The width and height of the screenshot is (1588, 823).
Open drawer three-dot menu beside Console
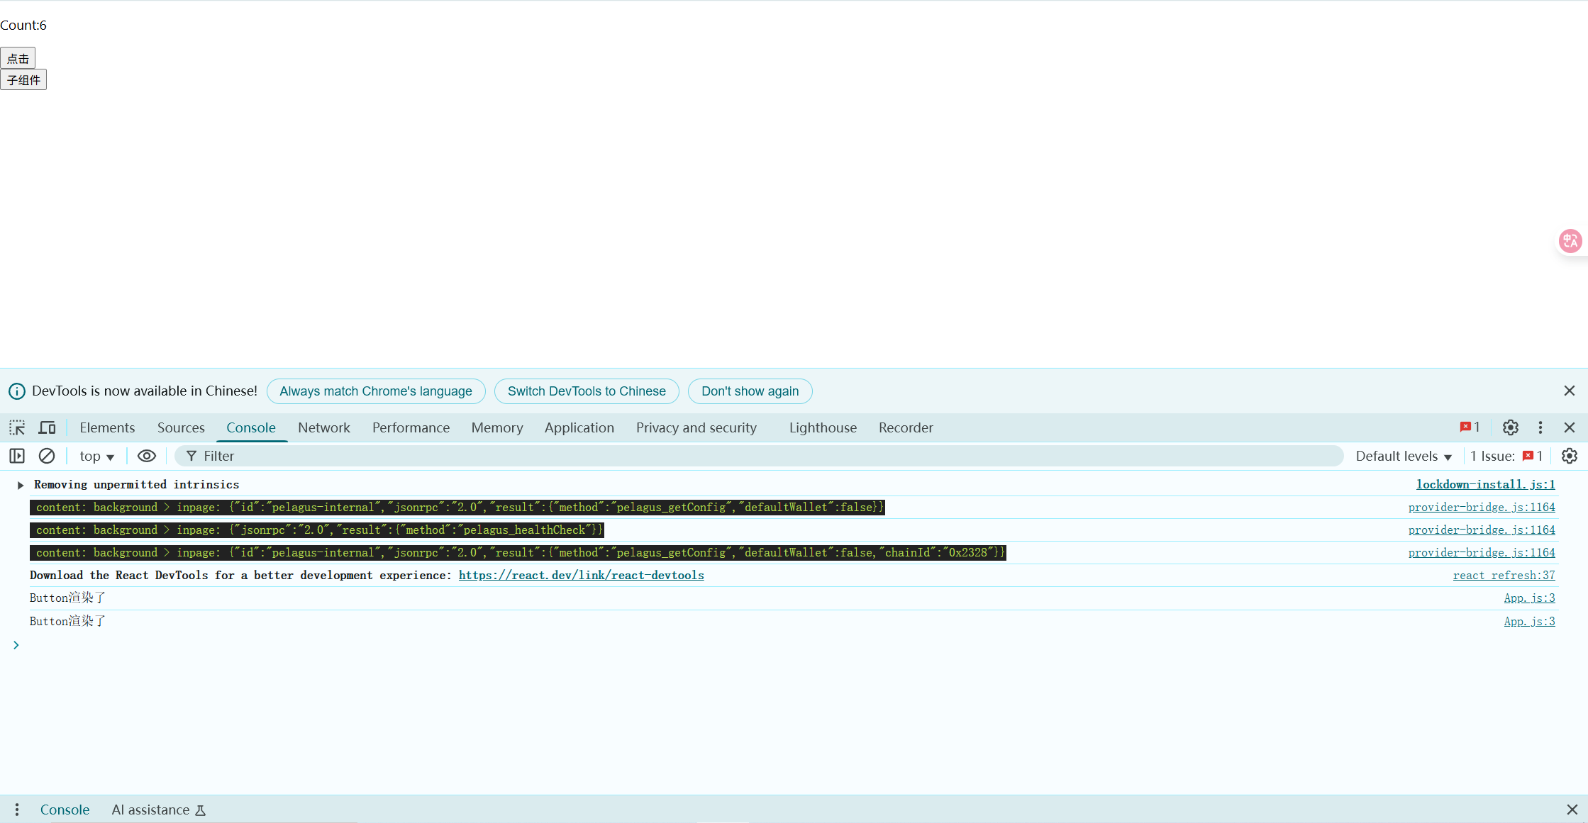(17, 810)
